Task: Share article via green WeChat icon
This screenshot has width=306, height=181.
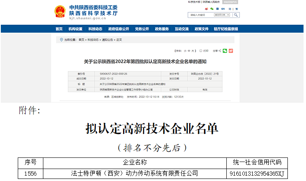Action: pos(225,51)
